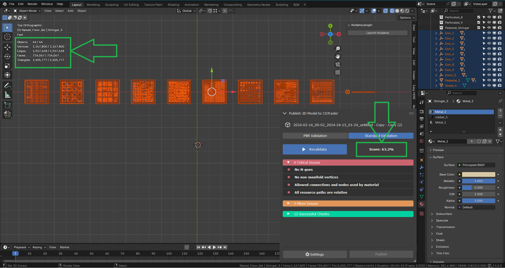Open the viewport Options dropdown
Image resolution: width=505 pixels, height=268 pixels.
pos(407,18)
